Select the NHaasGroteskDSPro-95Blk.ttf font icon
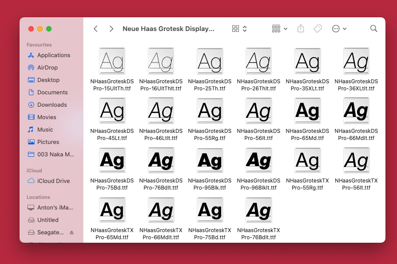 pyautogui.click(x=210, y=160)
